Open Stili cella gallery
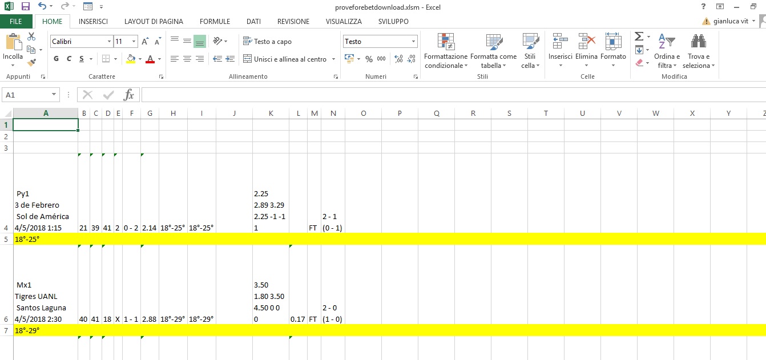This screenshot has width=766, height=360. [530, 51]
